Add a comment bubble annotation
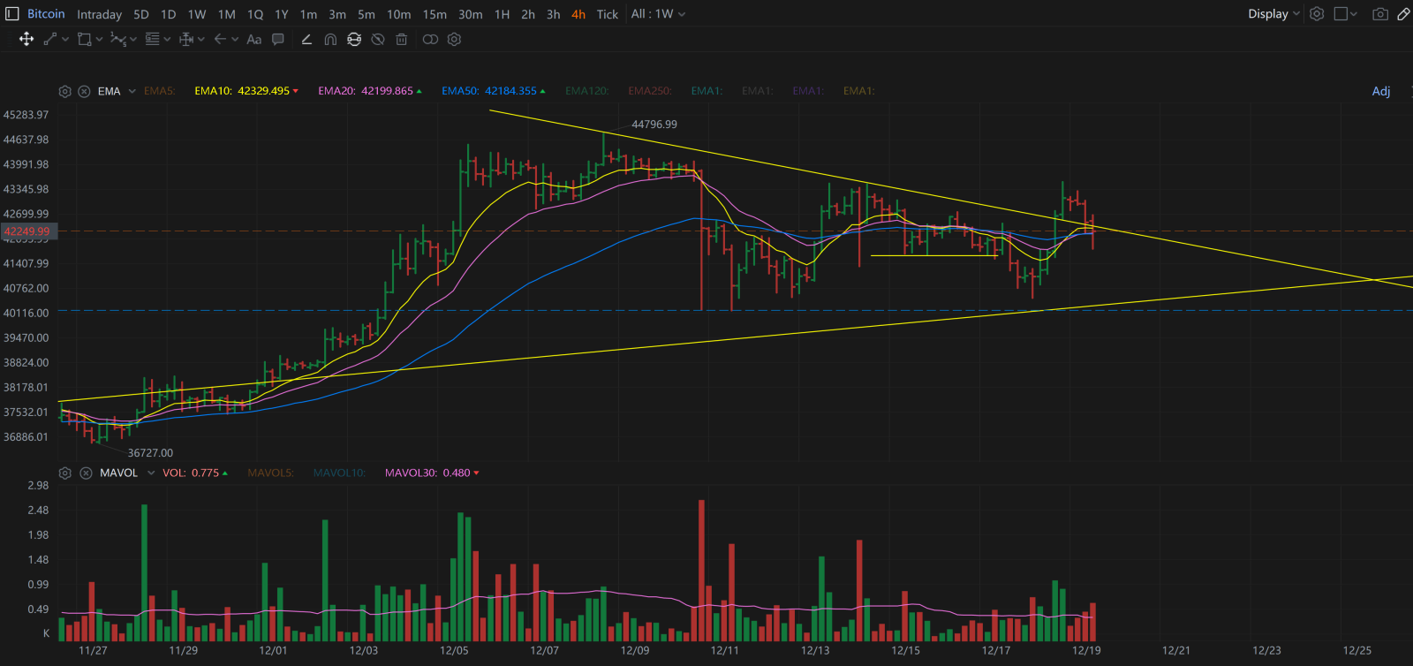Viewport: 1413px width, 666px height. (x=278, y=39)
